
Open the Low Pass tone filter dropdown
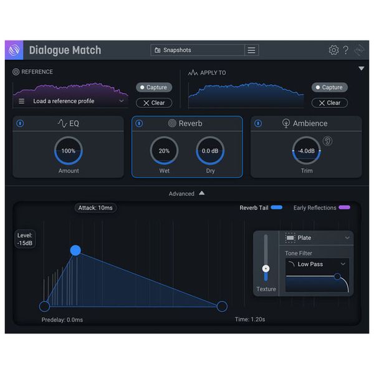pyautogui.click(x=343, y=264)
